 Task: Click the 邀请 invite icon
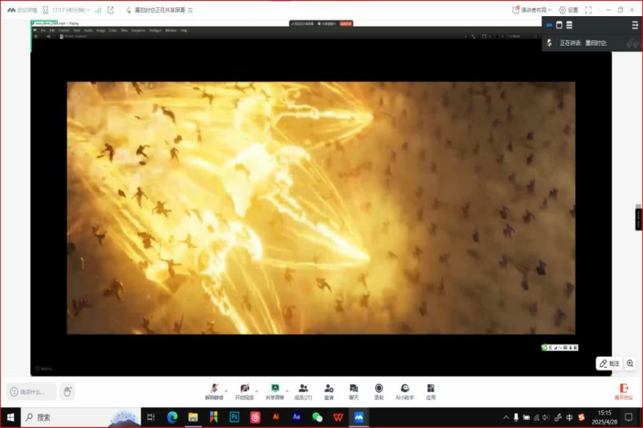[329, 389]
